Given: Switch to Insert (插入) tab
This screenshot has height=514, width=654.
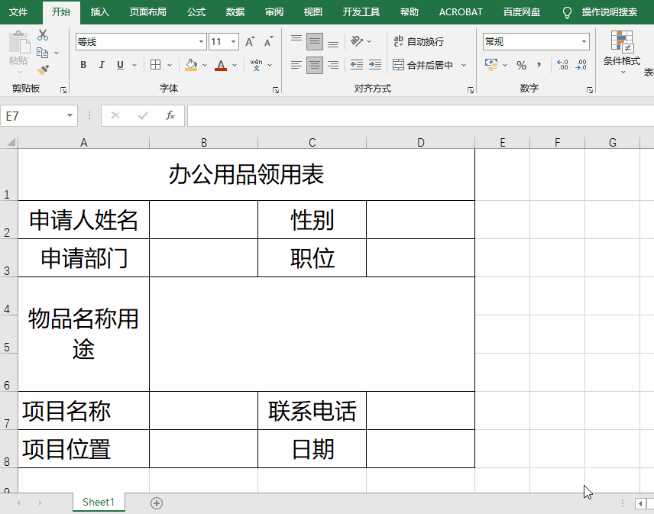Looking at the screenshot, I should (99, 11).
